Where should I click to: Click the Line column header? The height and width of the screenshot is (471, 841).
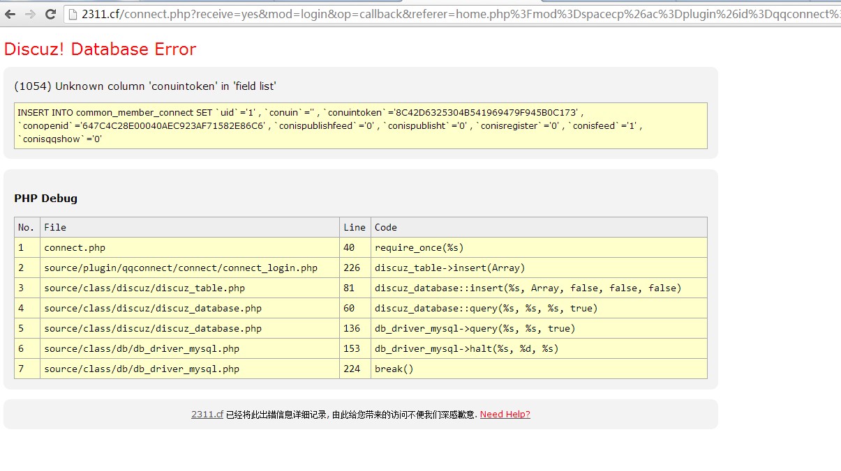[354, 227]
